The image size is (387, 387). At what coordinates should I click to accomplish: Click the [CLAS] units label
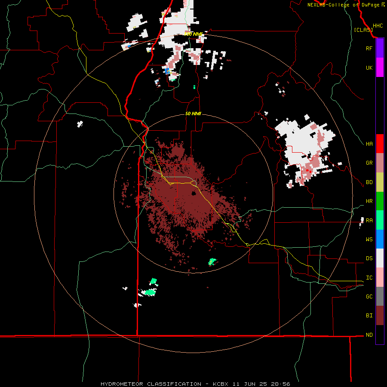pos(363,30)
